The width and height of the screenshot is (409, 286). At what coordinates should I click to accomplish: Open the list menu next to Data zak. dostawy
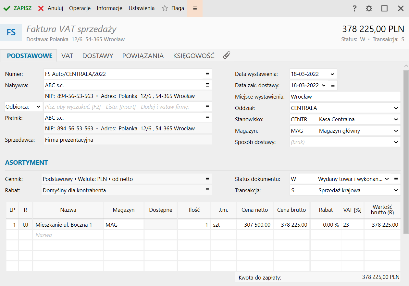tap(332, 85)
